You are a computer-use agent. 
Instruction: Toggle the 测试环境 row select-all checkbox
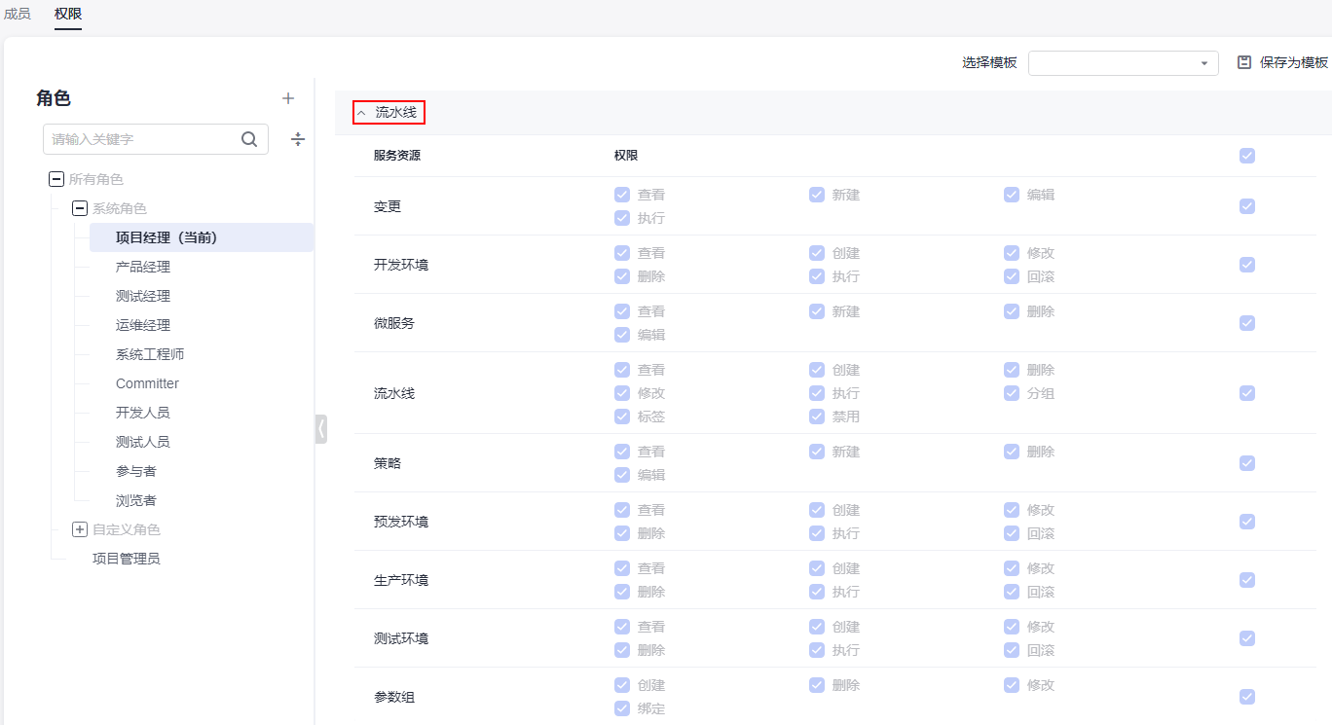click(1247, 638)
